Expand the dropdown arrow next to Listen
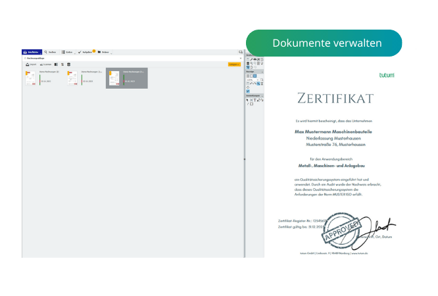 75,53
